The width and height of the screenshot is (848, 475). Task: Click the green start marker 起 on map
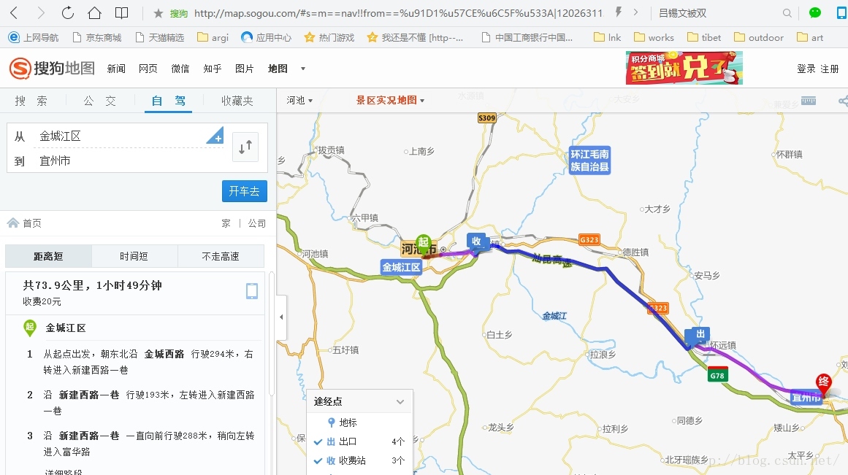tap(423, 243)
